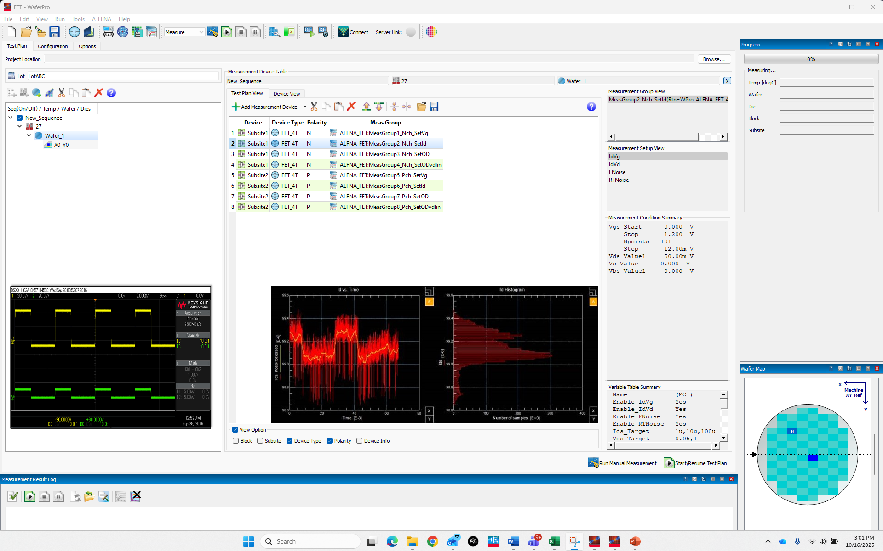Switch to the Configuration tab

(x=53, y=46)
